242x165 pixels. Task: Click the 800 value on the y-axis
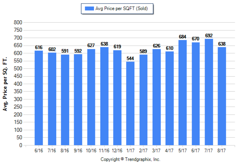(18, 22)
